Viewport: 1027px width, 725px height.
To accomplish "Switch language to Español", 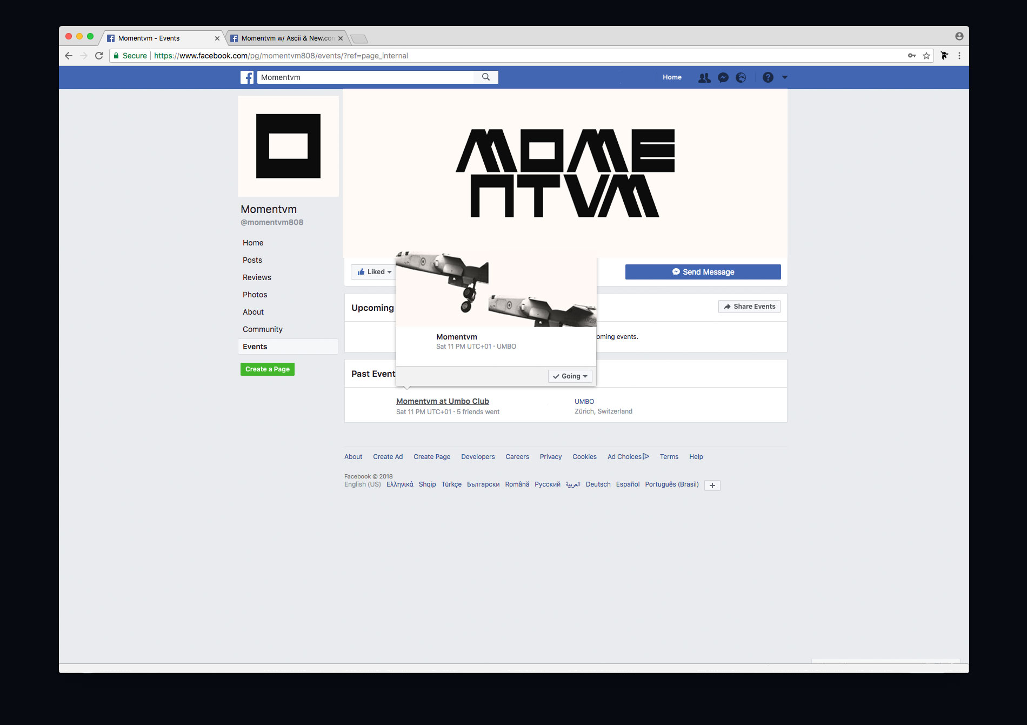I will coord(628,484).
